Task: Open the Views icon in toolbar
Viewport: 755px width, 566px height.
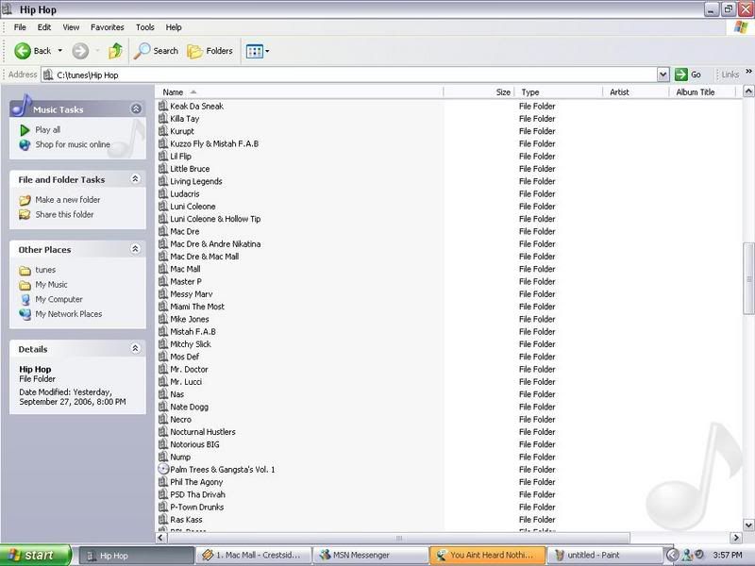Action: 255,51
